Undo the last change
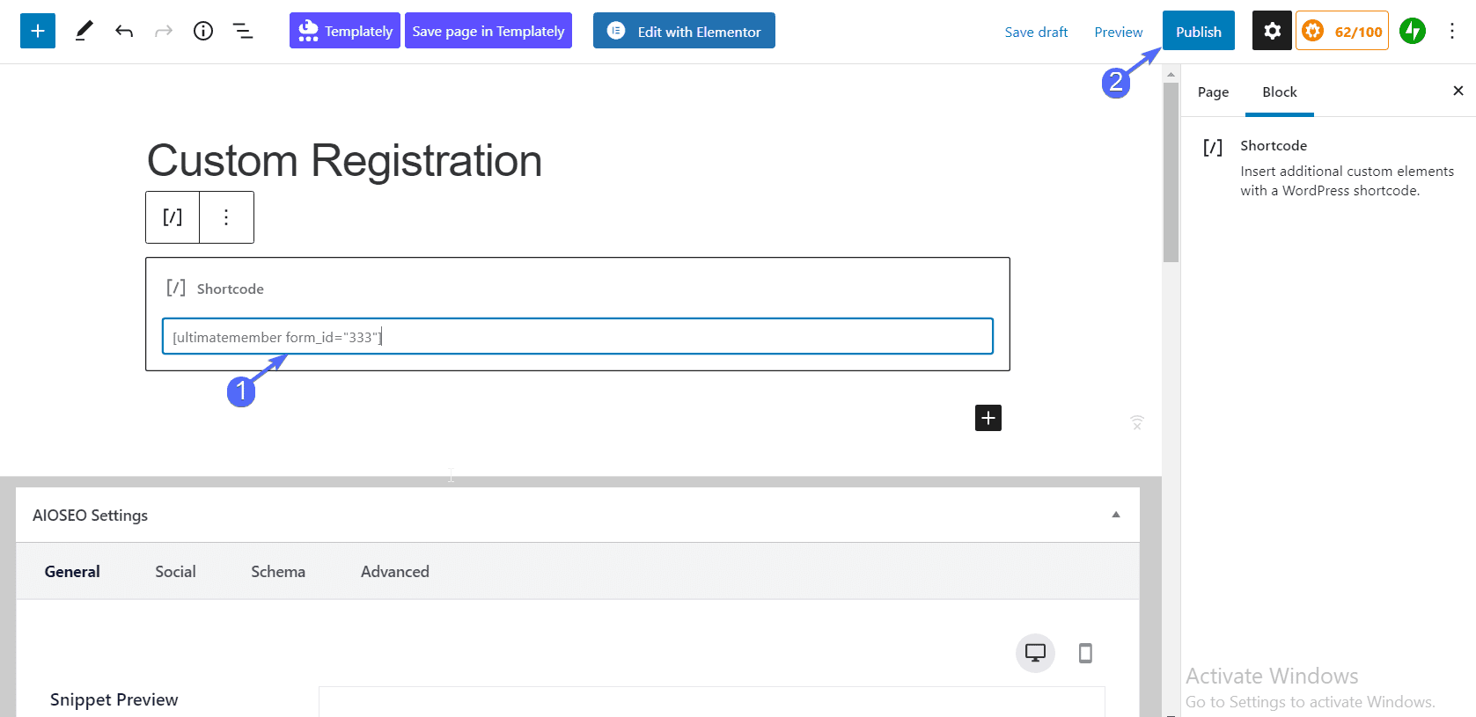Image resolution: width=1476 pixels, height=717 pixels. pos(124,31)
